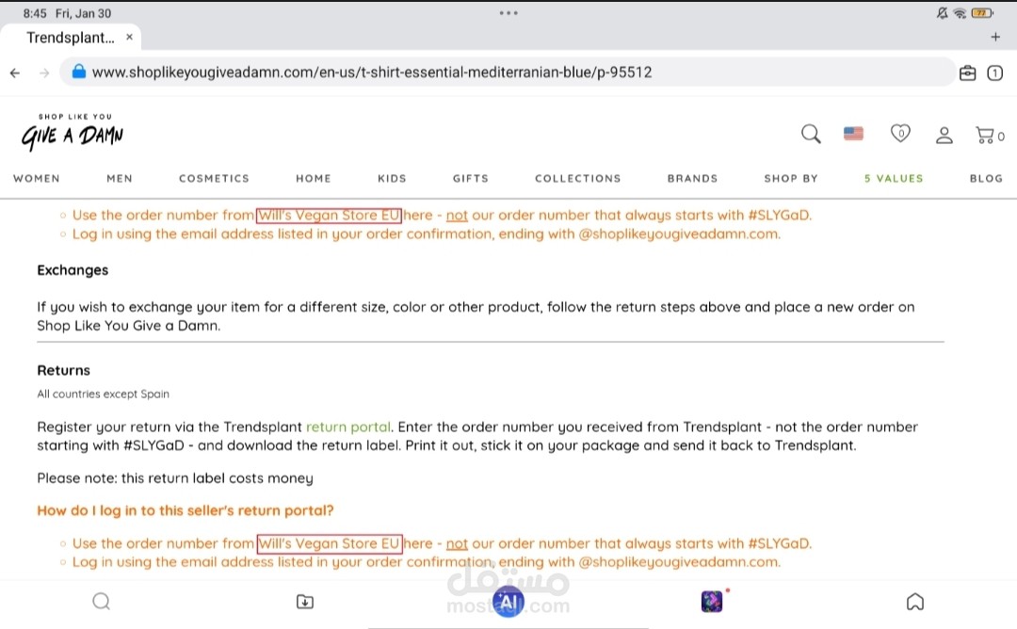Viewport: 1017px width, 629px height.
Task: Switch to the Trendsplant browser tab
Action: (x=71, y=37)
